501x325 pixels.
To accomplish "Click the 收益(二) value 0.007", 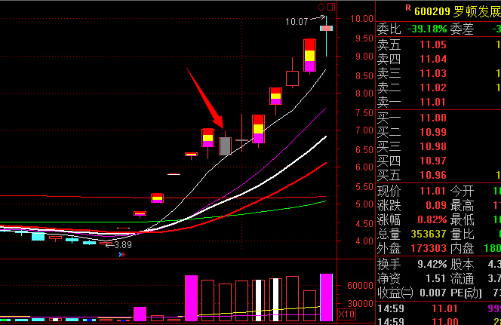I will pos(433,293).
